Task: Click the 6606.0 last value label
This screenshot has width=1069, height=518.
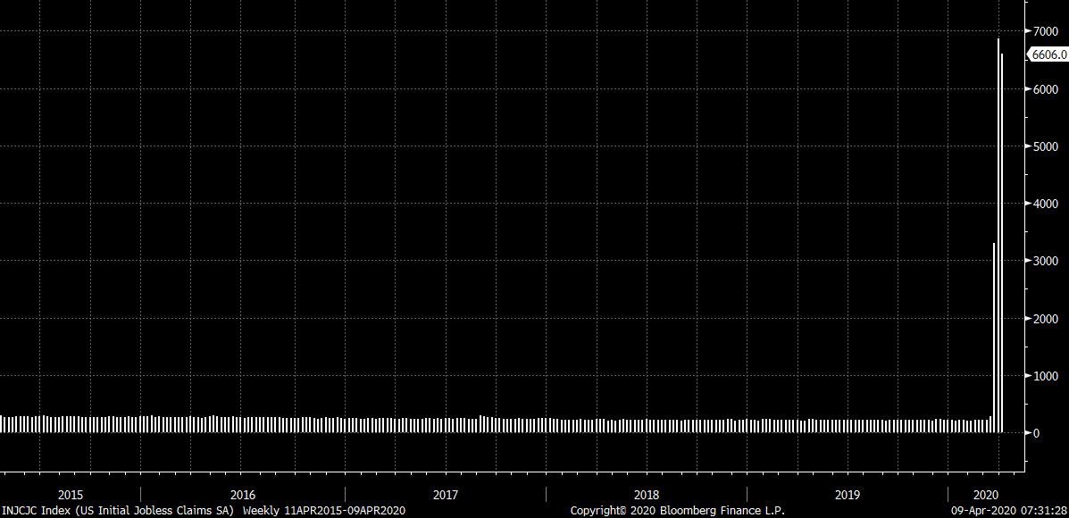Action: tap(1048, 55)
